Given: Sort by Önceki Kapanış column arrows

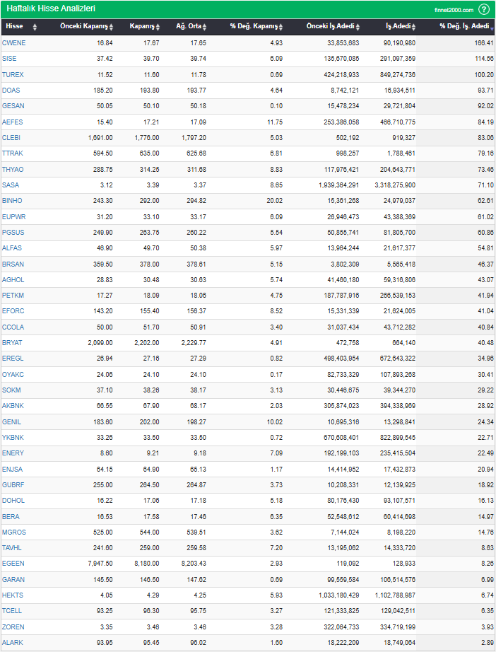Looking at the screenshot, I should point(112,27).
